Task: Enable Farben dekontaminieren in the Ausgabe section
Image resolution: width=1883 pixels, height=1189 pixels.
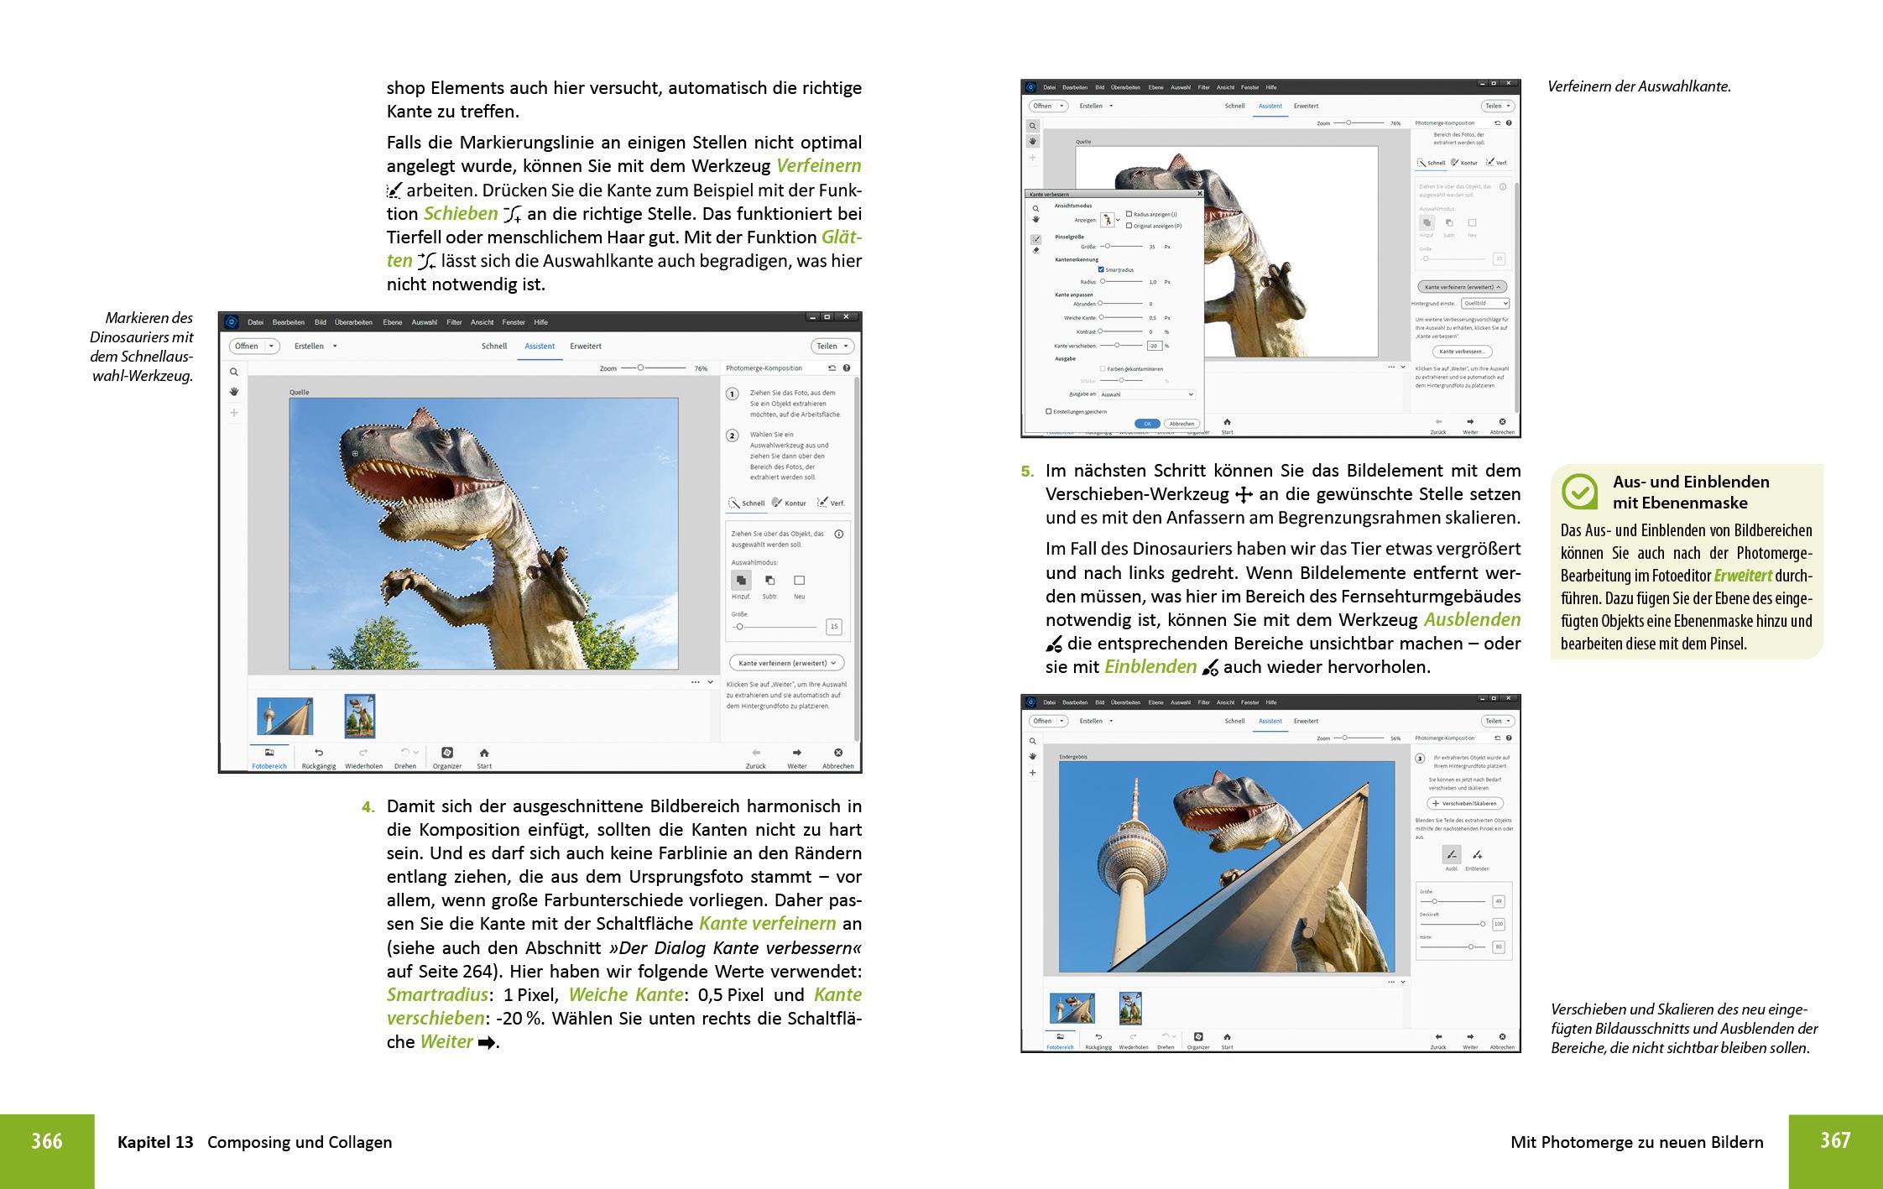Action: 1103,369
